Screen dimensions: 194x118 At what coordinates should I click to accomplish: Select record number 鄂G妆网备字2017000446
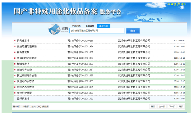[x=81, y=41]
